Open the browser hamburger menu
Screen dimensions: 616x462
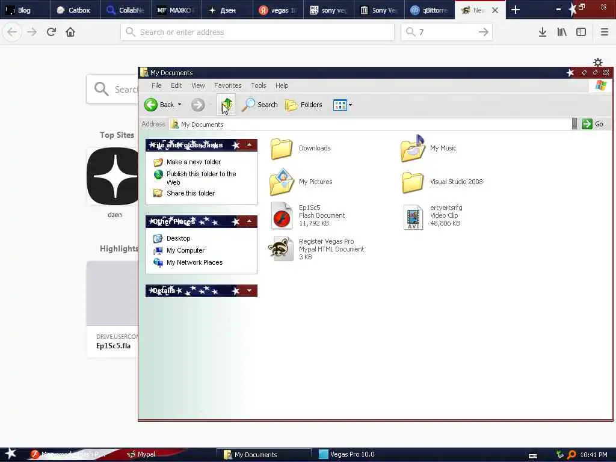point(605,32)
